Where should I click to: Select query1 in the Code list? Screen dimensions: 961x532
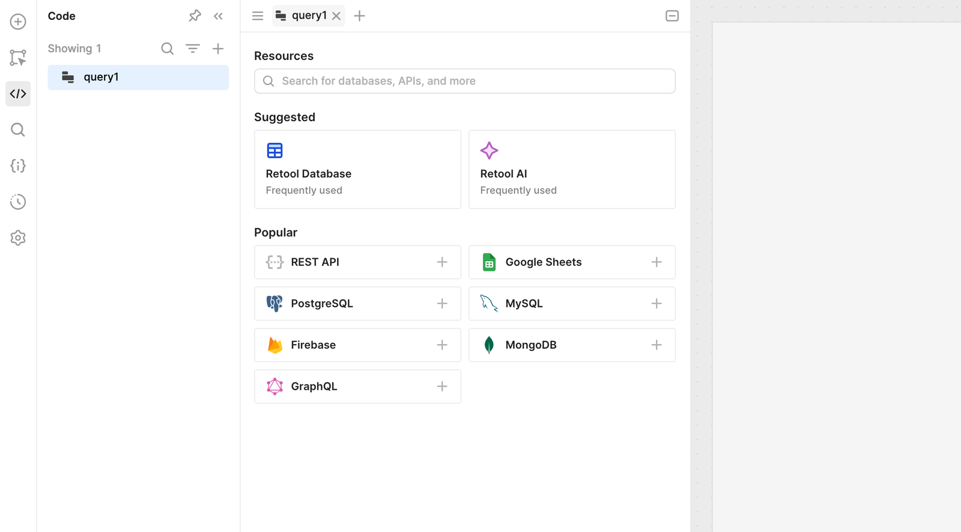click(x=138, y=77)
